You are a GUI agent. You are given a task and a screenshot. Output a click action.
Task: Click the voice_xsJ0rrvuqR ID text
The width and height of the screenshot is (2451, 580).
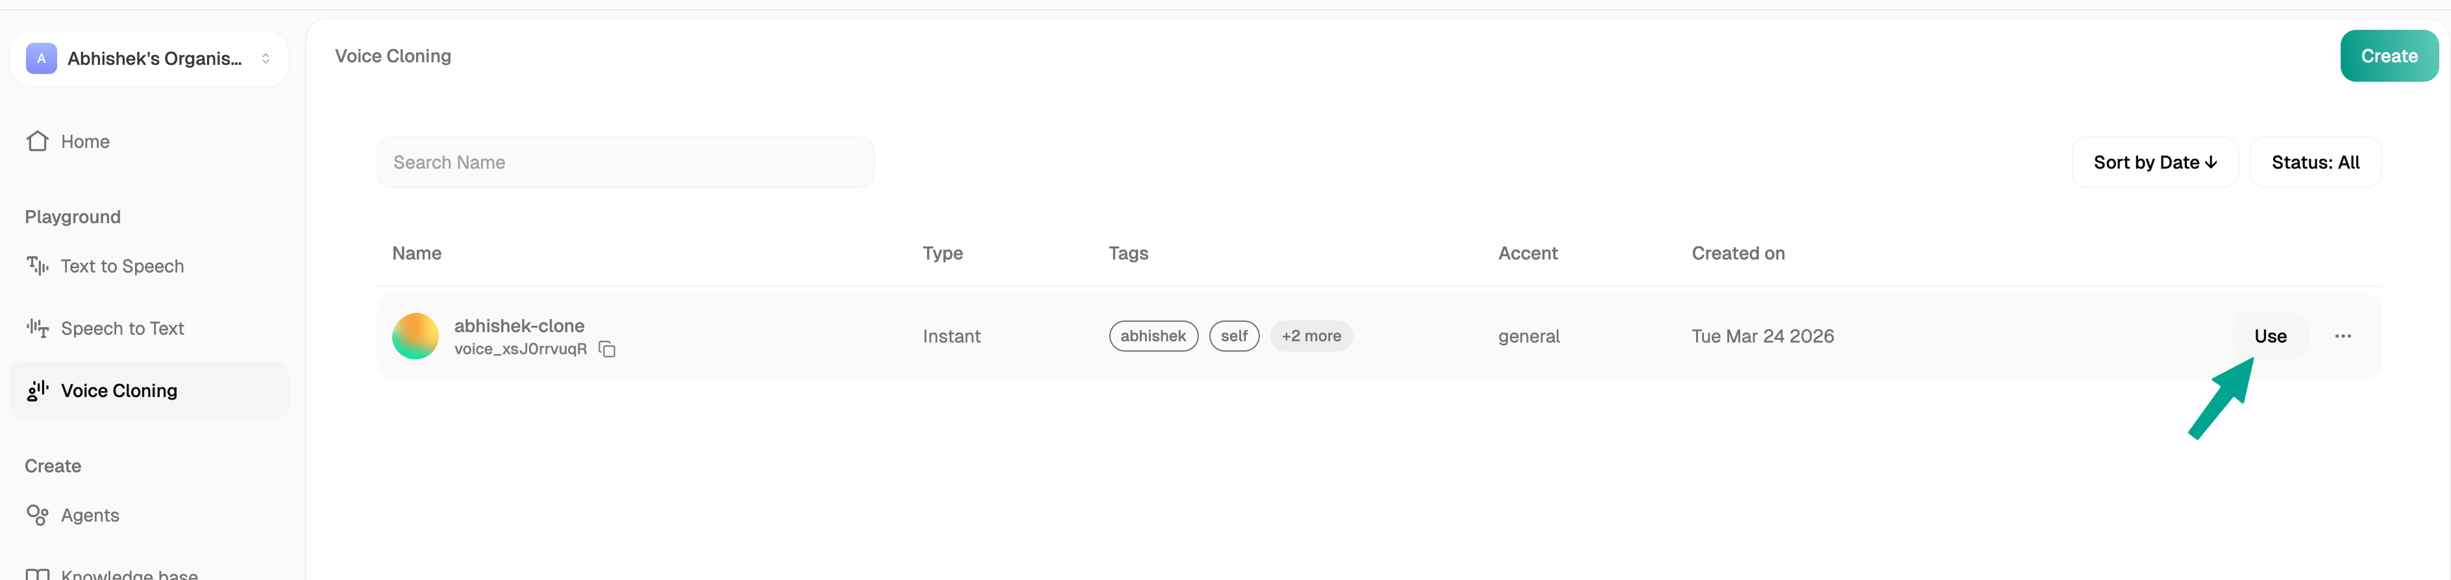click(521, 349)
